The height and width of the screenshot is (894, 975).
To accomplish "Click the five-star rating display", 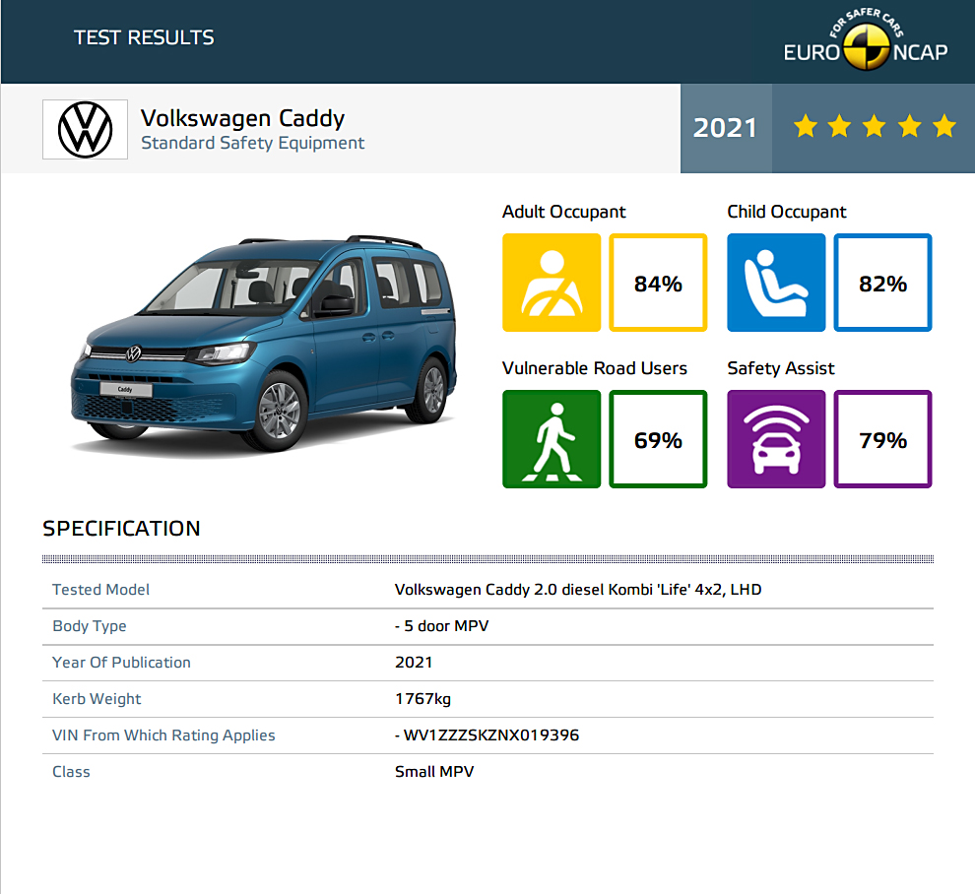I will (x=875, y=127).
